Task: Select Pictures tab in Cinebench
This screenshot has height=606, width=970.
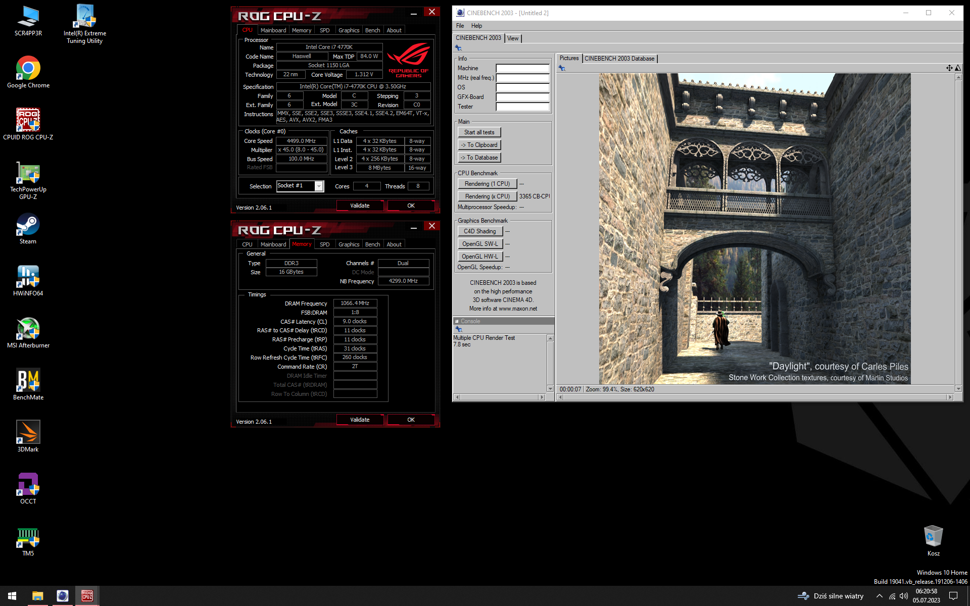Action: point(569,59)
